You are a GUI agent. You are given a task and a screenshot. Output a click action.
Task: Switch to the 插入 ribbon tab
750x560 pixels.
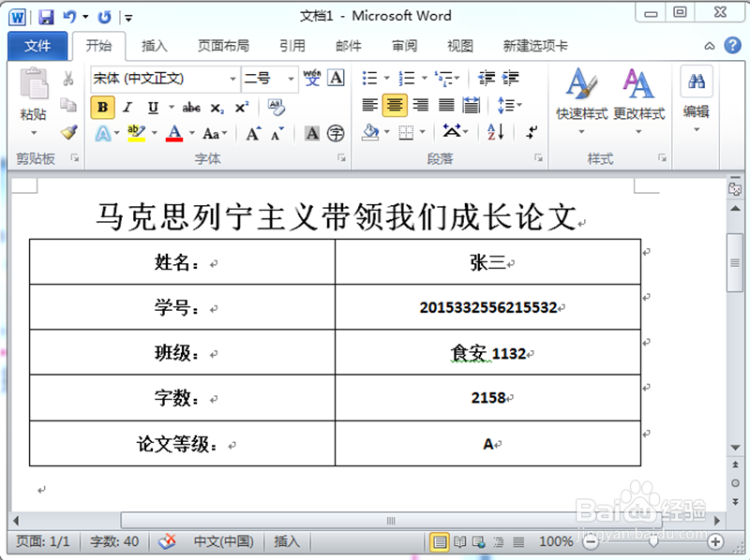click(154, 45)
